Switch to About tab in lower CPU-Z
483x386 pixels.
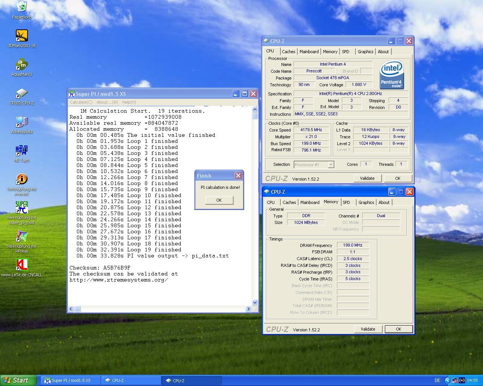click(x=384, y=202)
